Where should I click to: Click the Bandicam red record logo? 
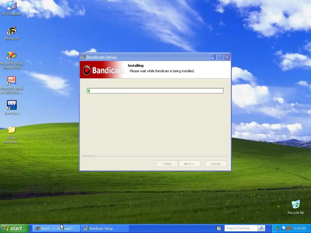click(x=87, y=70)
